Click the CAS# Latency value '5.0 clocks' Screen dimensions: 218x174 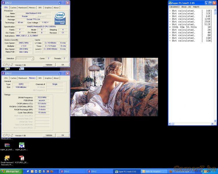(x=42, y=104)
